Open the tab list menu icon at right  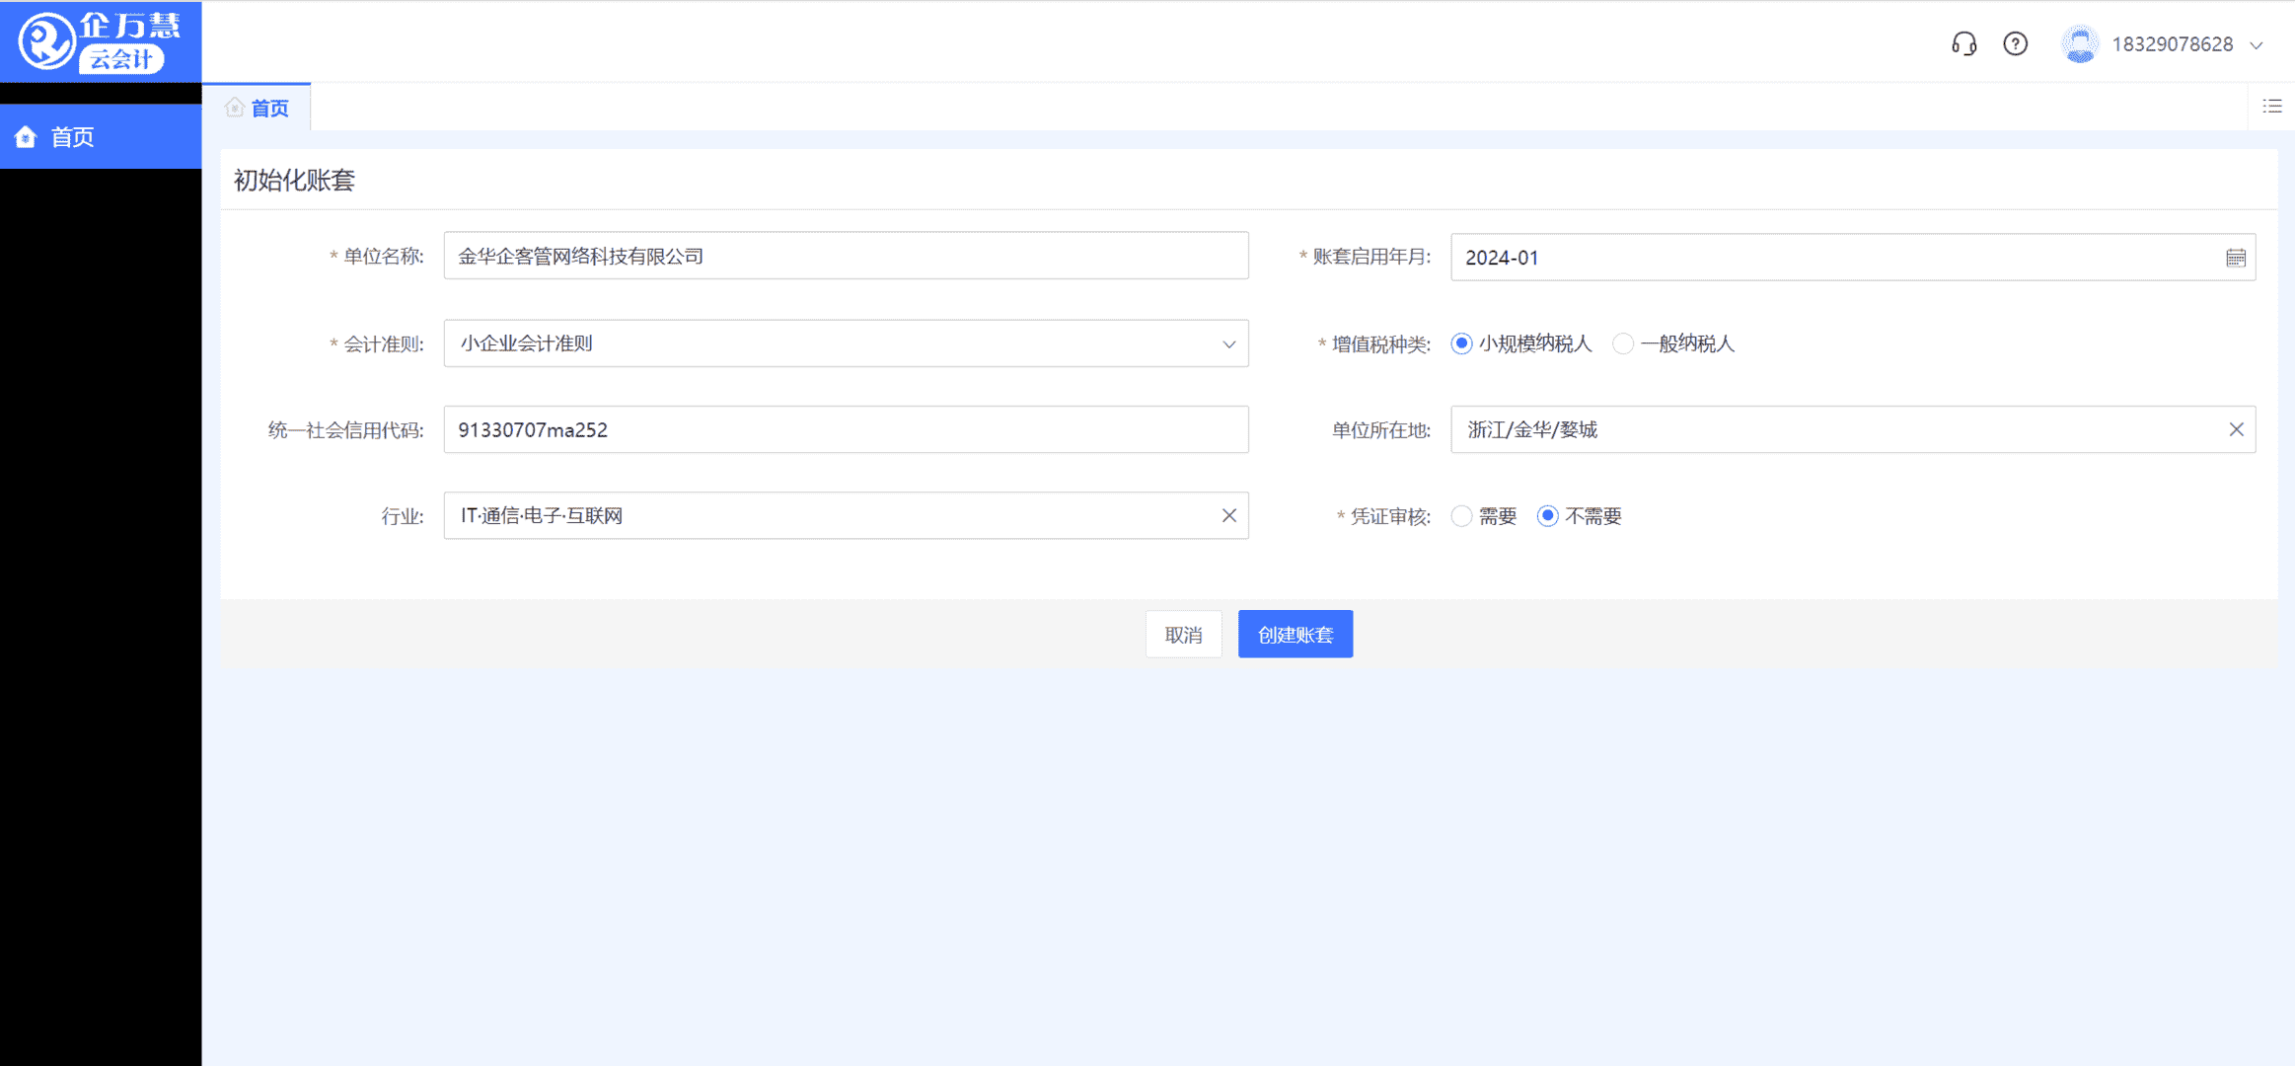[x=2272, y=107]
